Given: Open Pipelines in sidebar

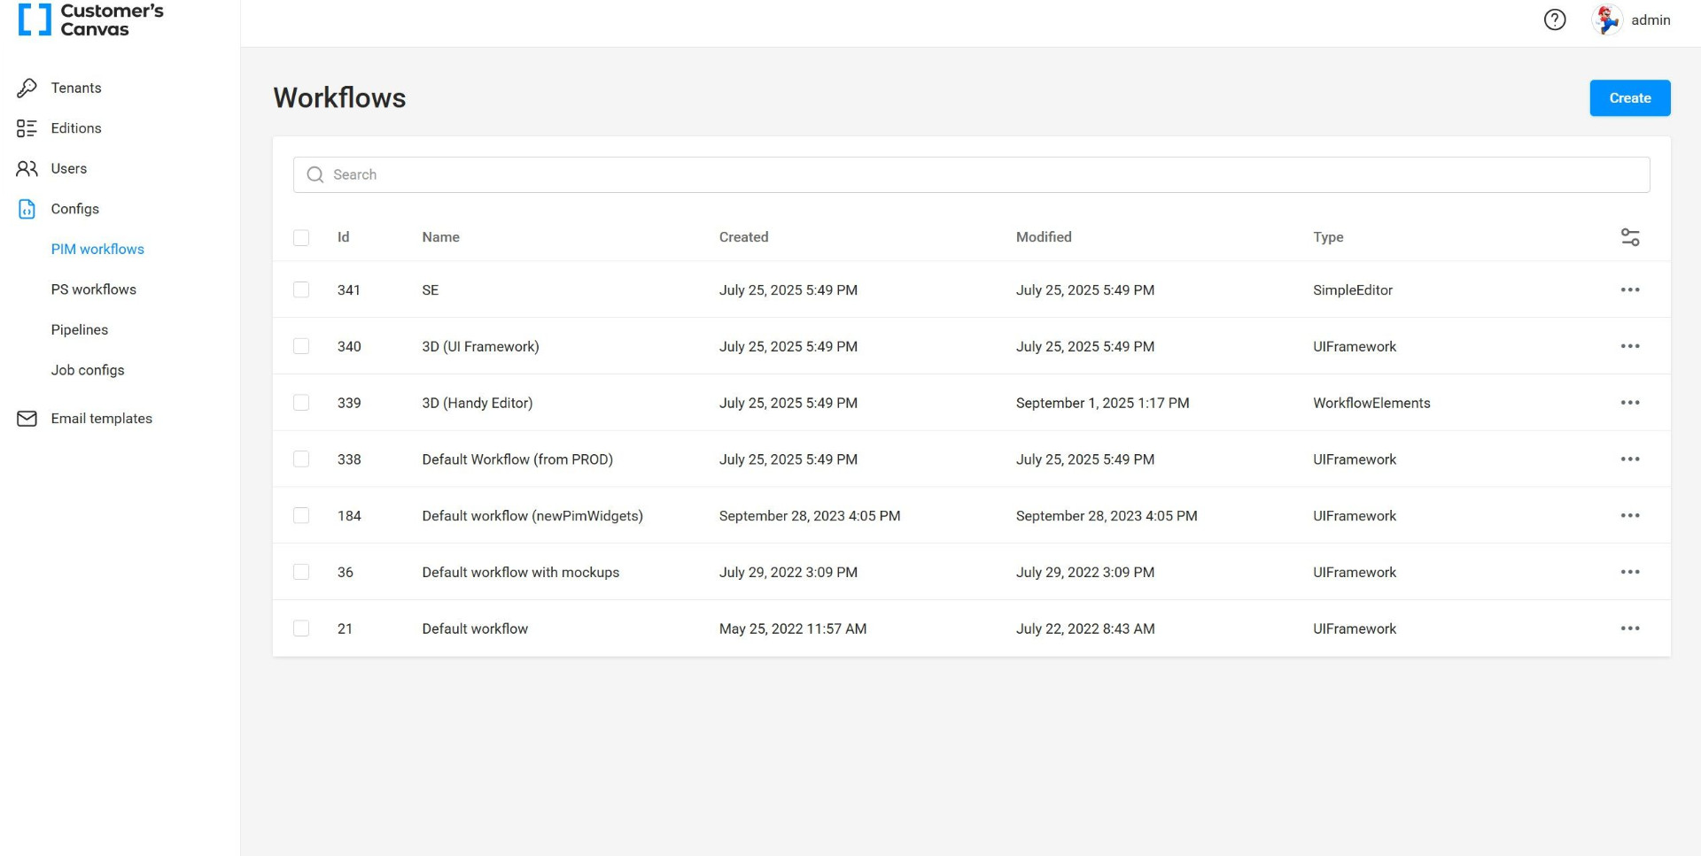Looking at the screenshot, I should coord(80,329).
